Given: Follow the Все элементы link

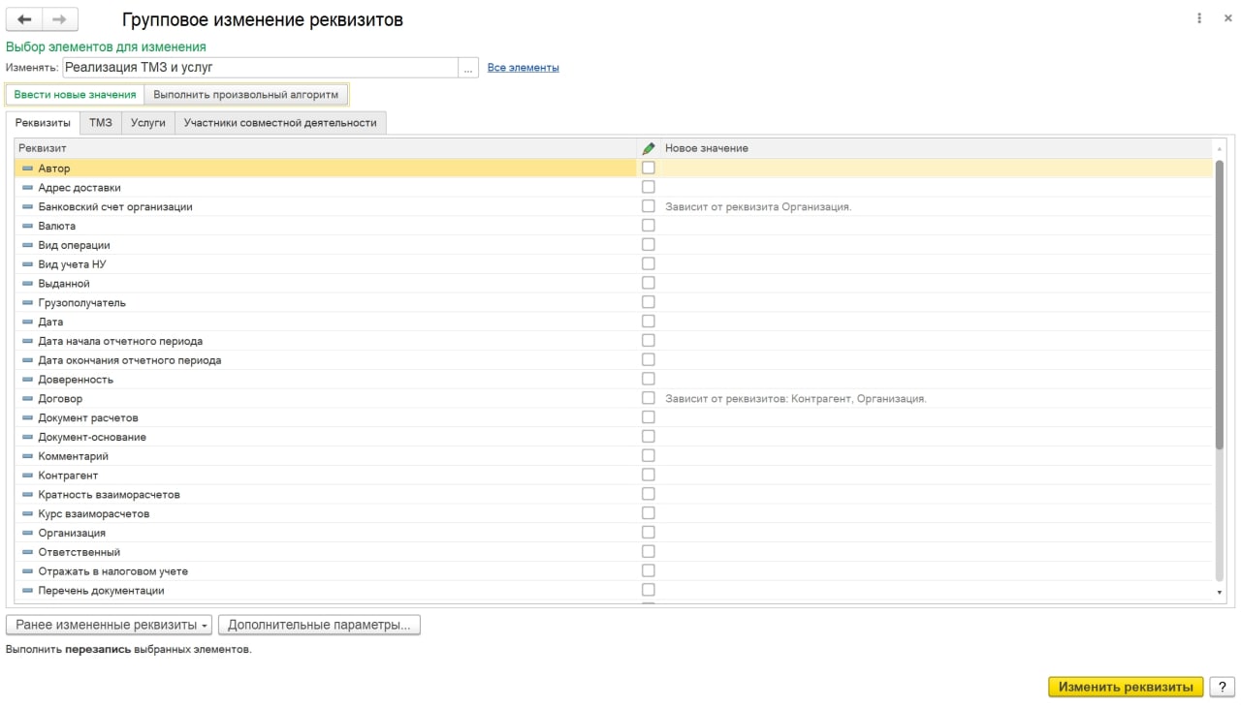Looking at the screenshot, I should click(523, 68).
